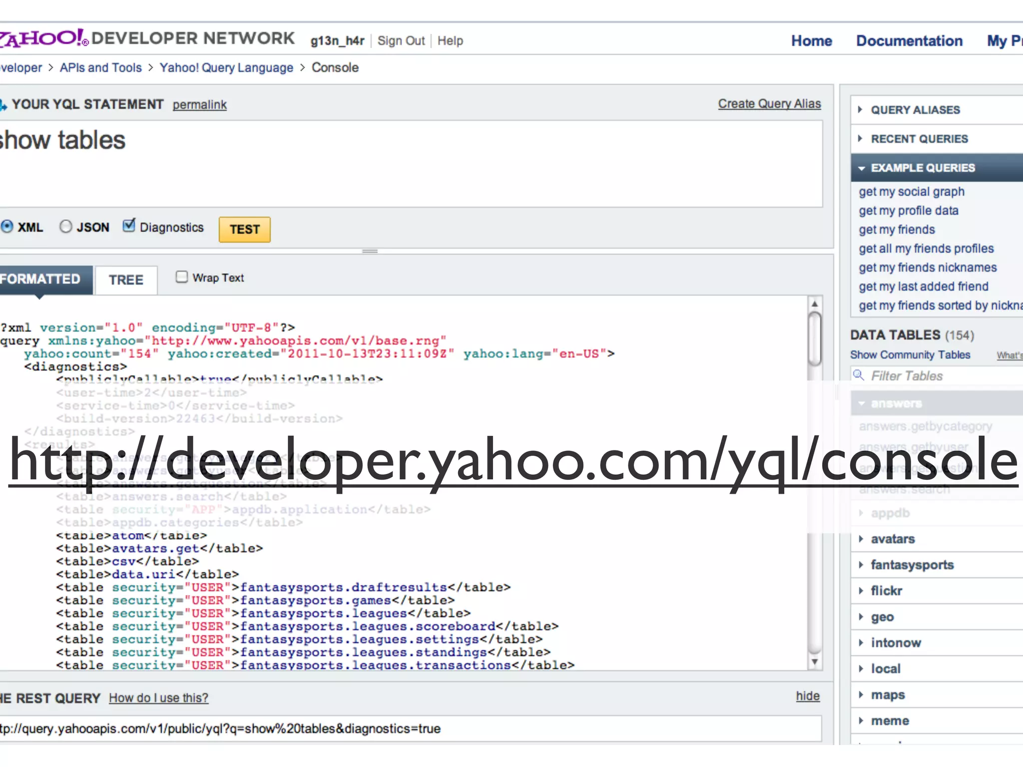Screen dimensions: 1023x767
Task: Click Show Community Tables link
Action: pyautogui.click(x=911, y=355)
